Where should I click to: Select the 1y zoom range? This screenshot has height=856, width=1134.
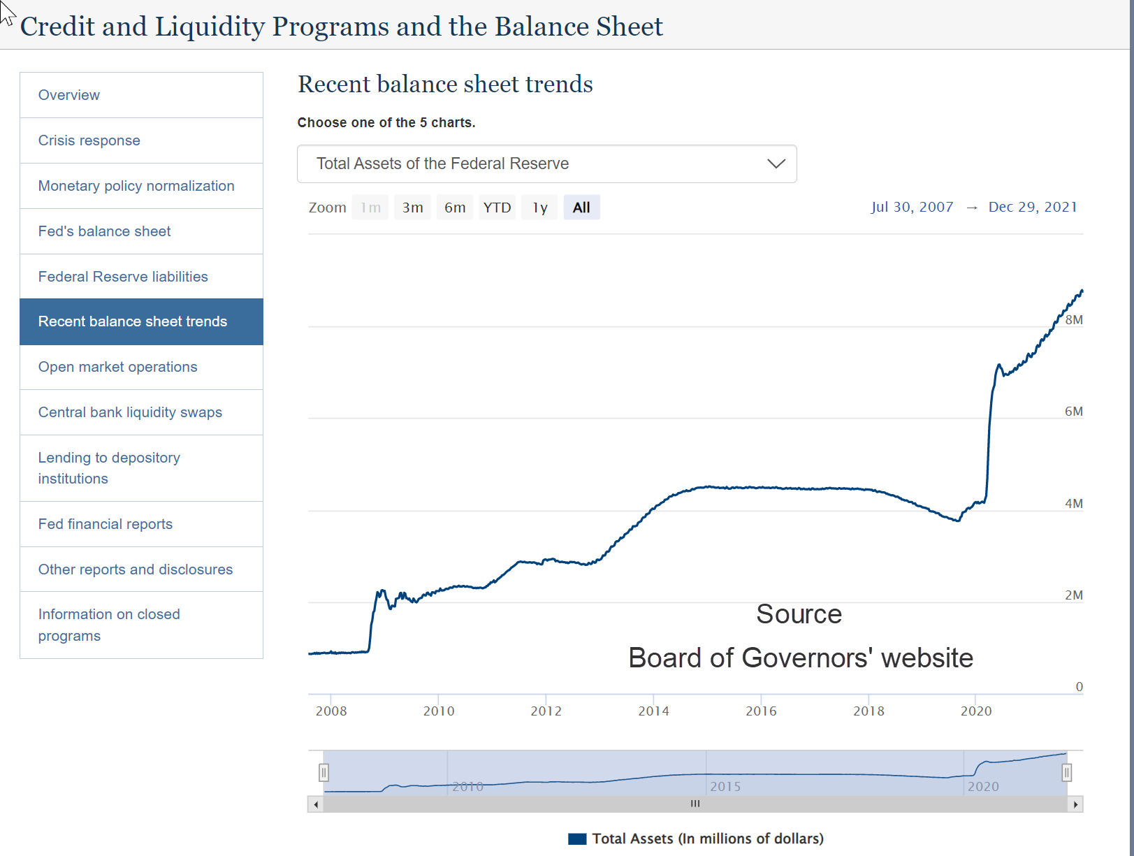pyautogui.click(x=539, y=208)
